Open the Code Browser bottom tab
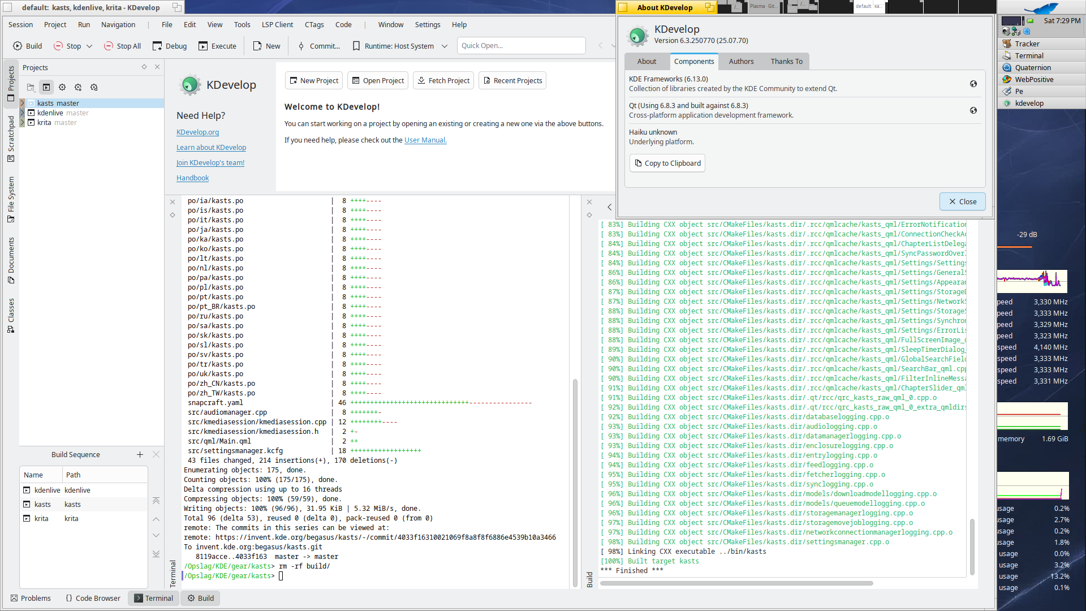The height and width of the screenshot is (611, 1086). (93, 598)
